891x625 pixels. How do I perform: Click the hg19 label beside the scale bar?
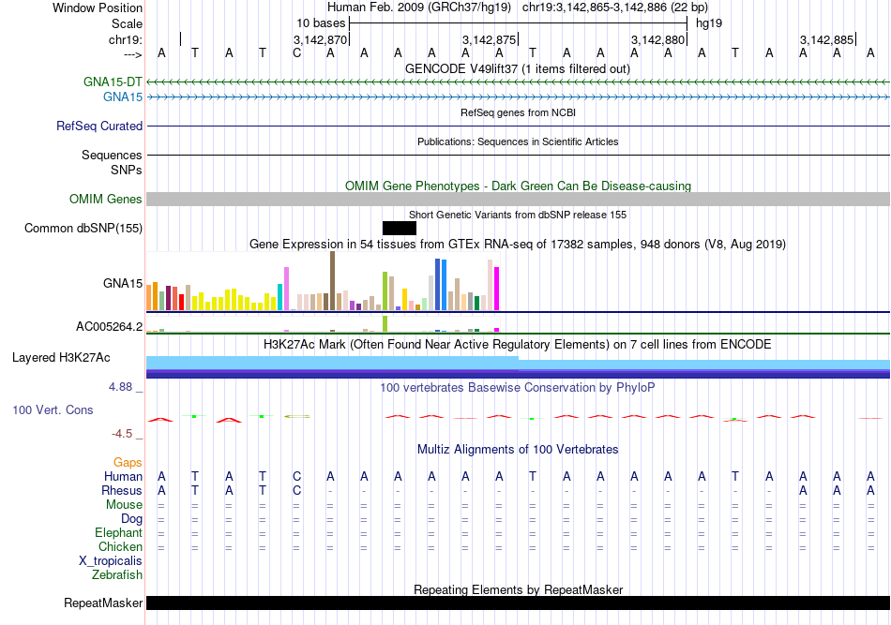pos(709,23)
